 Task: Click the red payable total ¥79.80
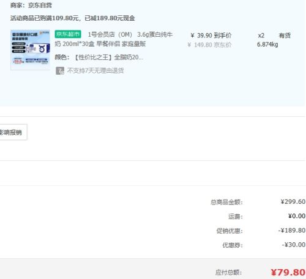pos(288,272)
